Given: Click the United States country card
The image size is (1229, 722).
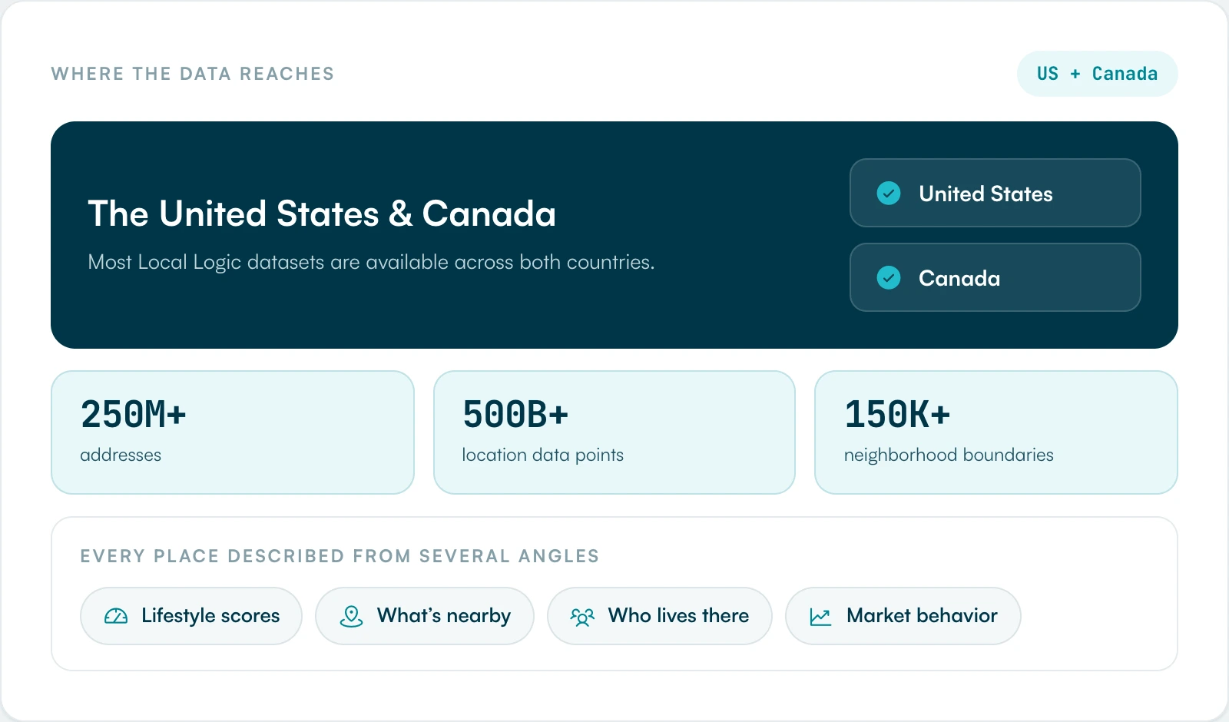Looking at the screenshot, I should coord(995,193).
